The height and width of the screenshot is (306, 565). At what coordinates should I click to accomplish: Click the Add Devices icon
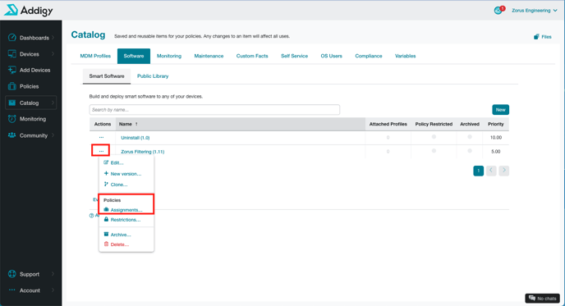pos(11,70)
